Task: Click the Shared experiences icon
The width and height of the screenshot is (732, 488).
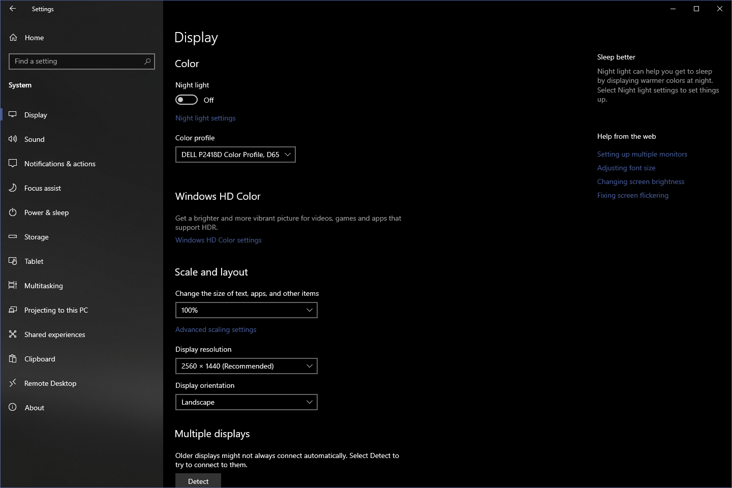Action: point(13,334)
